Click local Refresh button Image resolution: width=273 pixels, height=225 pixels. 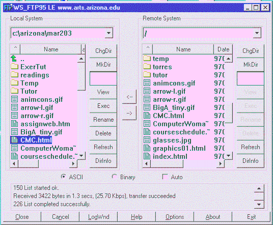[103, 147]
